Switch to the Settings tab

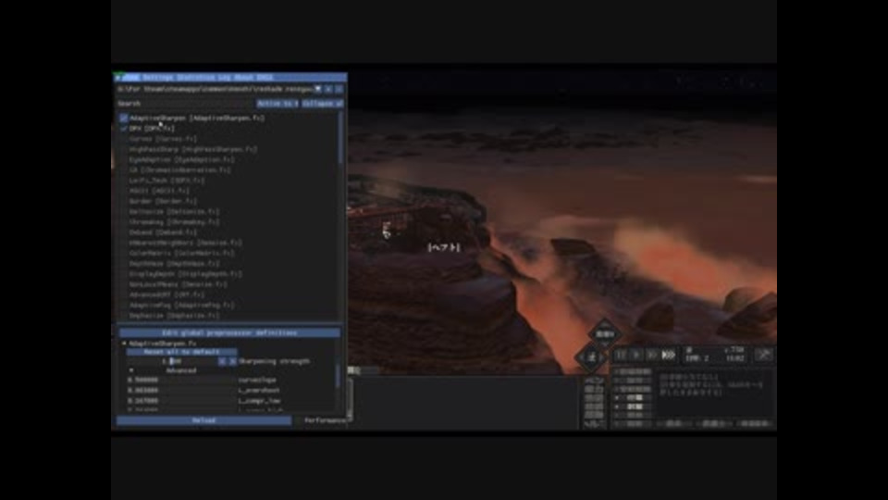coord(157,77)
